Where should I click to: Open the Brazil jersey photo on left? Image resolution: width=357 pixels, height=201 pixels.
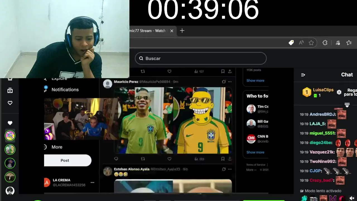pyautogui.click(x=144, y=120)
